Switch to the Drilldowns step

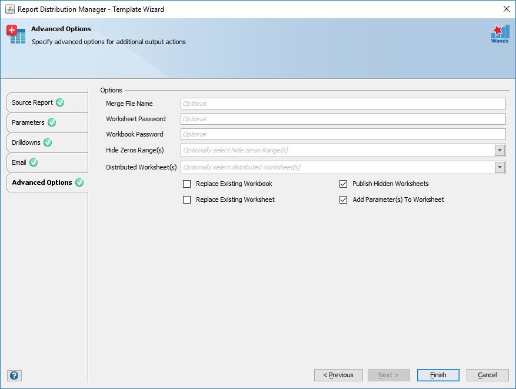[28, 142]
